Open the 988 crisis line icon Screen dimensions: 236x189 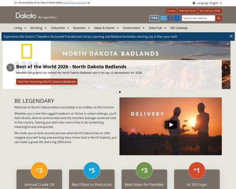click(154, 18)
